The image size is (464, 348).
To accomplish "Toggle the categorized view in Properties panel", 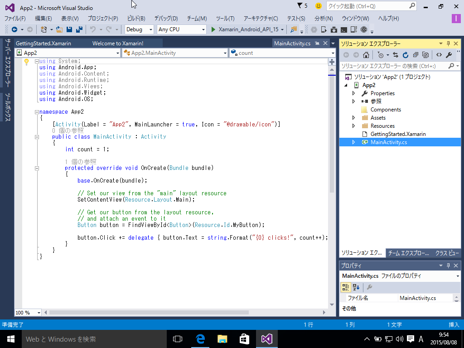I will [346, 287].
